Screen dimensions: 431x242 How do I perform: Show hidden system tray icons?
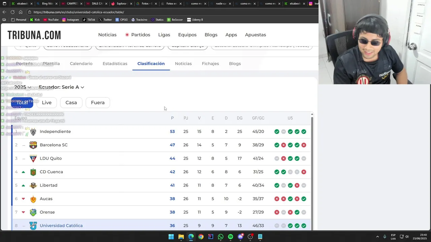point(377,237)
